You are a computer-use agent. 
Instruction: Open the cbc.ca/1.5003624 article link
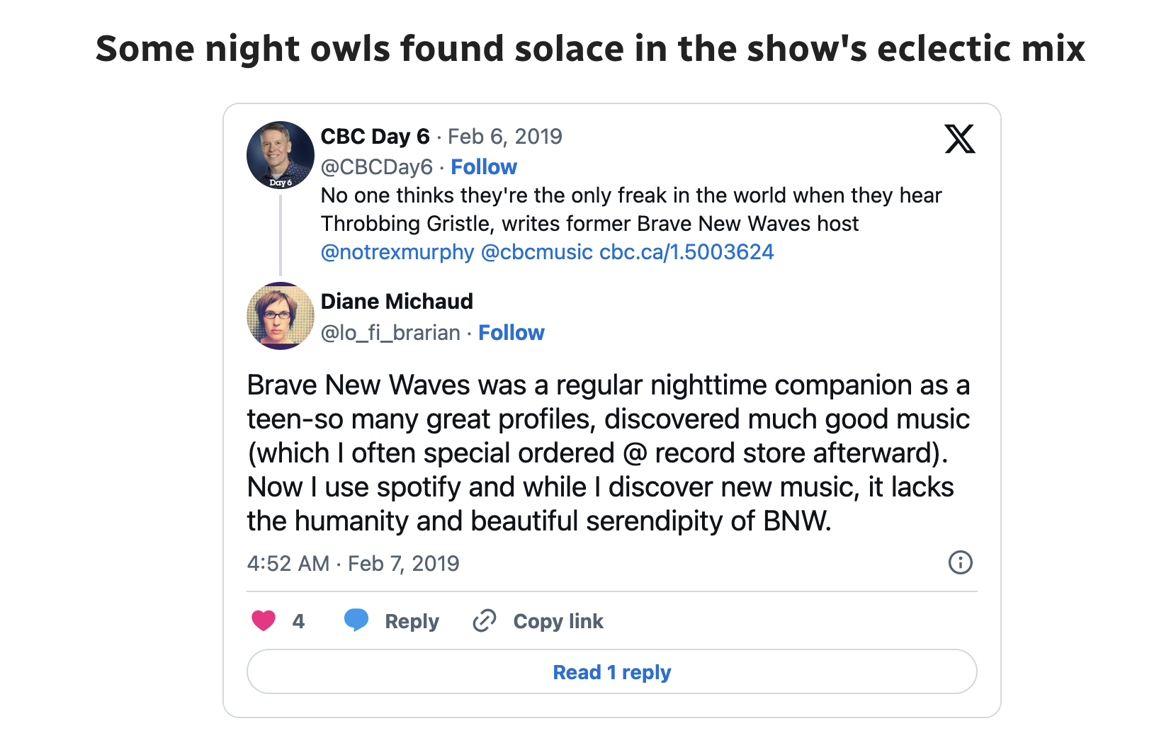[x=686, y=252]
